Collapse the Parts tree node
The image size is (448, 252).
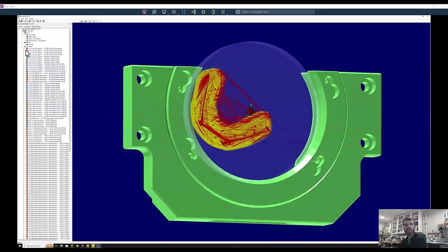pos(21,33)
